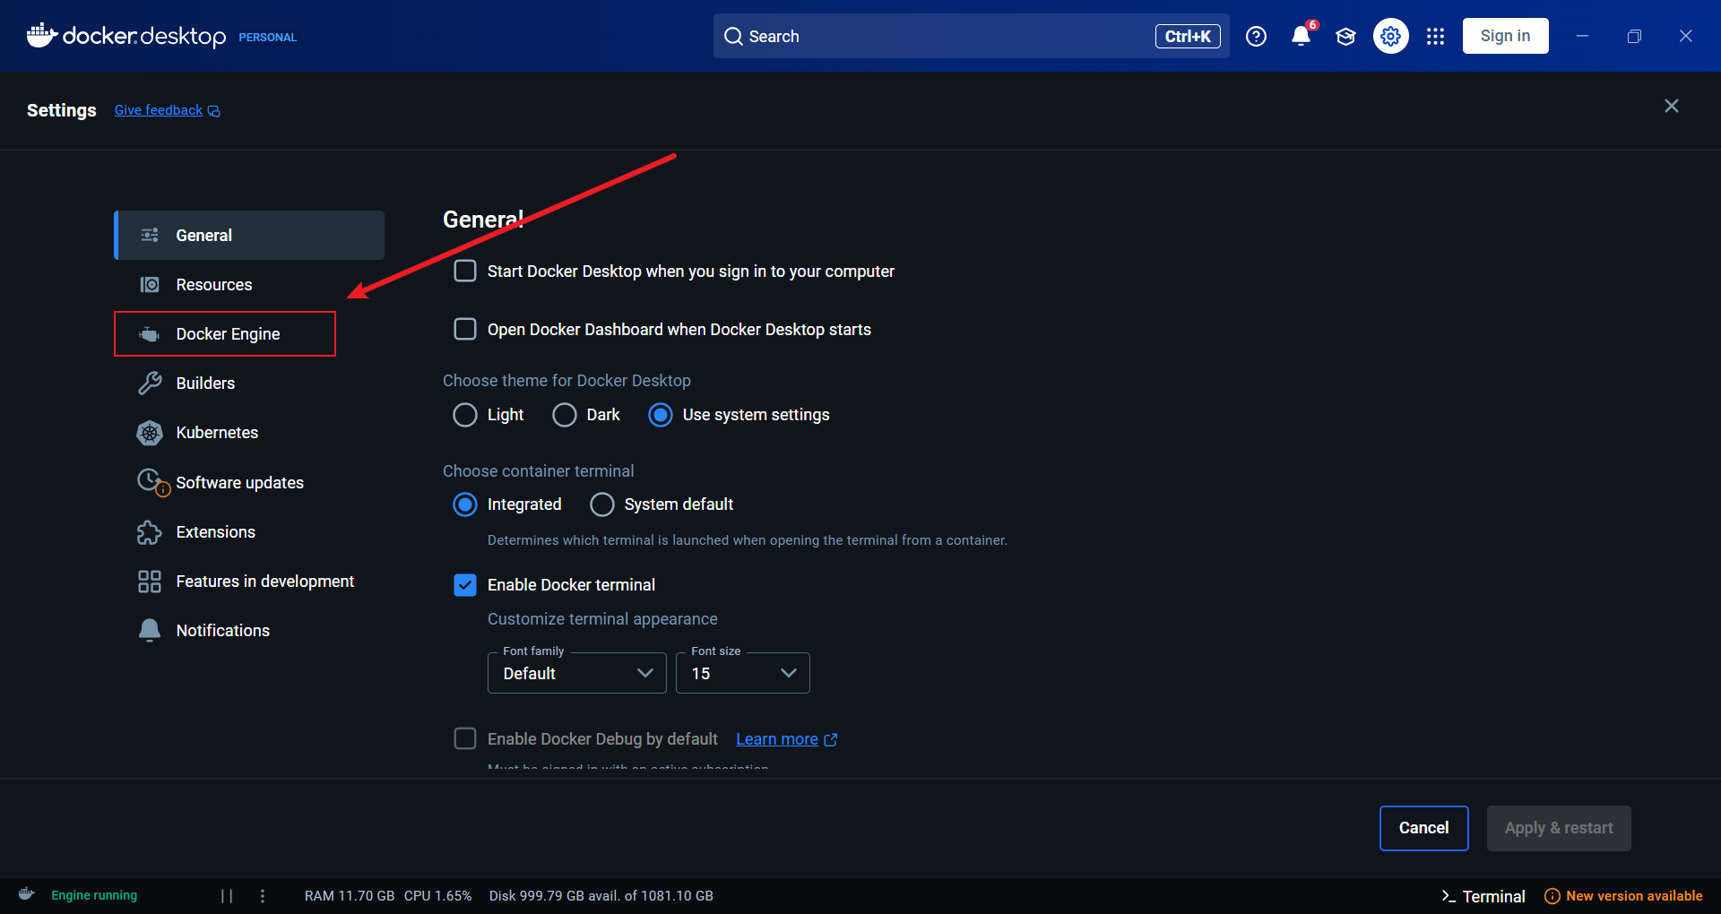Open the Notifications settings section

click(249, 631)
